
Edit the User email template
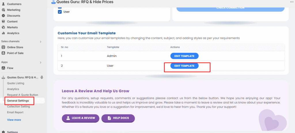(184, 66)
